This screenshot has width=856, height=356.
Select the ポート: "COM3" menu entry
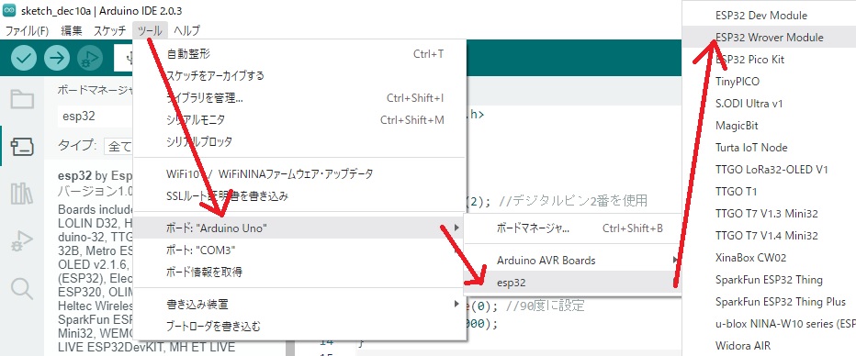click(299, 250)
